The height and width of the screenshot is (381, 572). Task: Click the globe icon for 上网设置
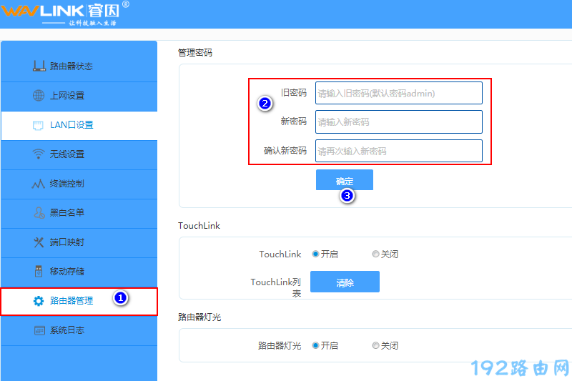coord(39,96)
